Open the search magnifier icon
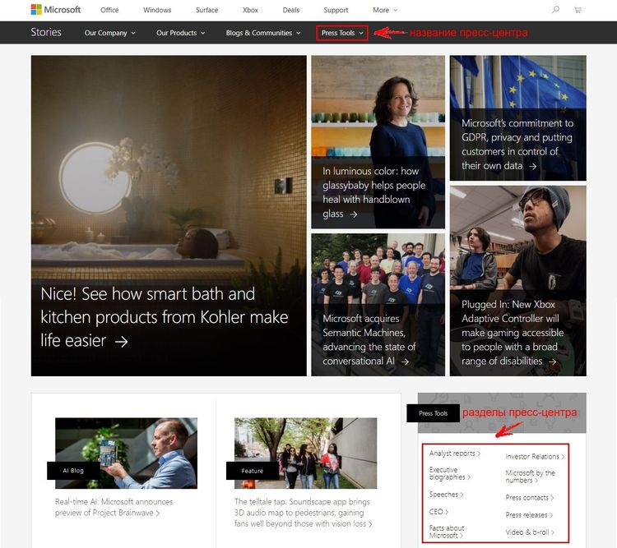 555,9
